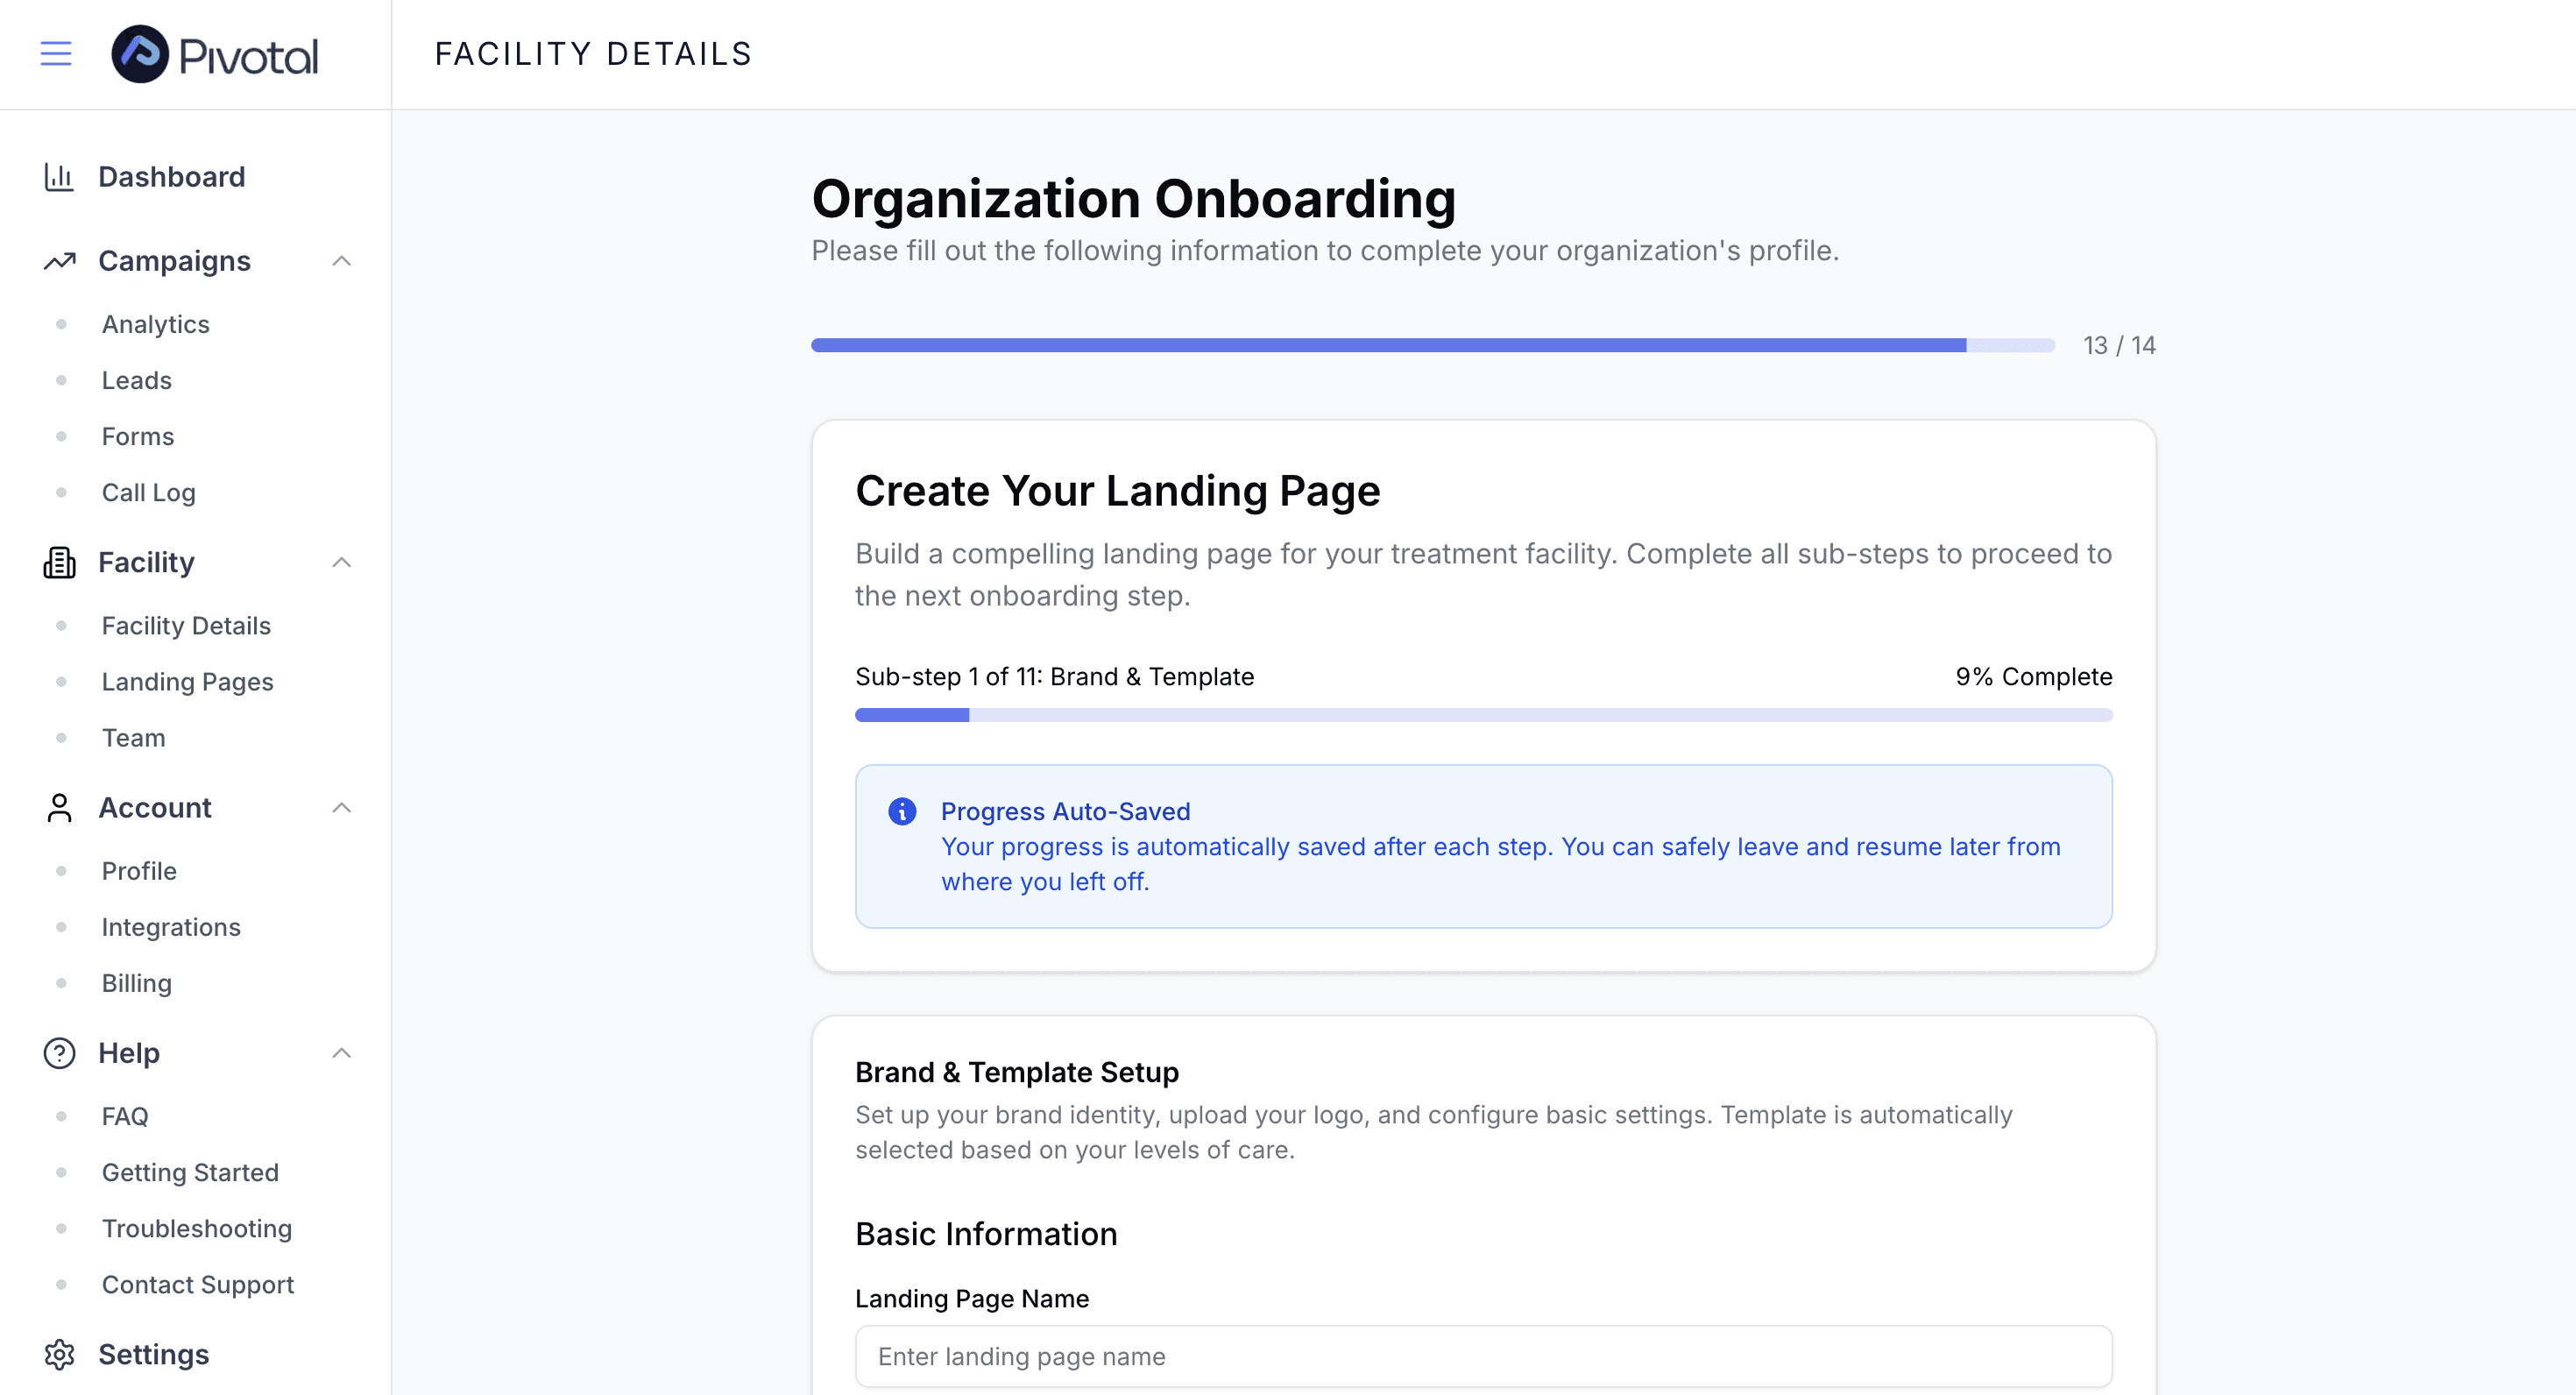Open the Billing page
The image size is (2576, 1395).
tap(136, 983)
